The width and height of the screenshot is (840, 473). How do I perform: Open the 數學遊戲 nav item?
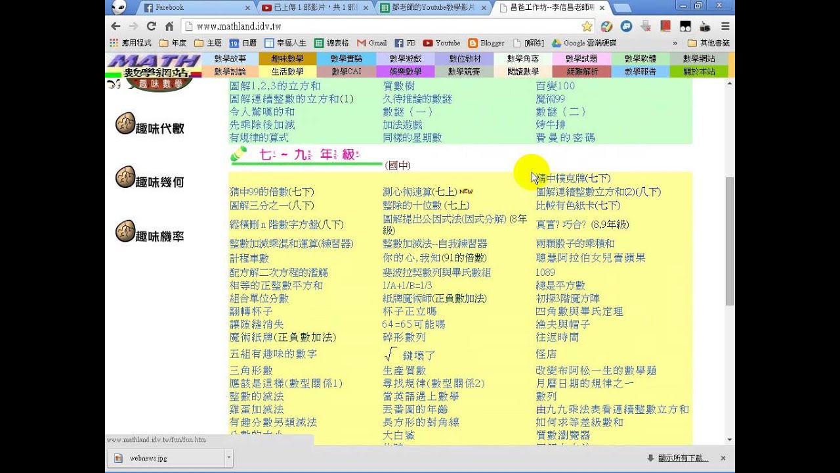(406, 58)
